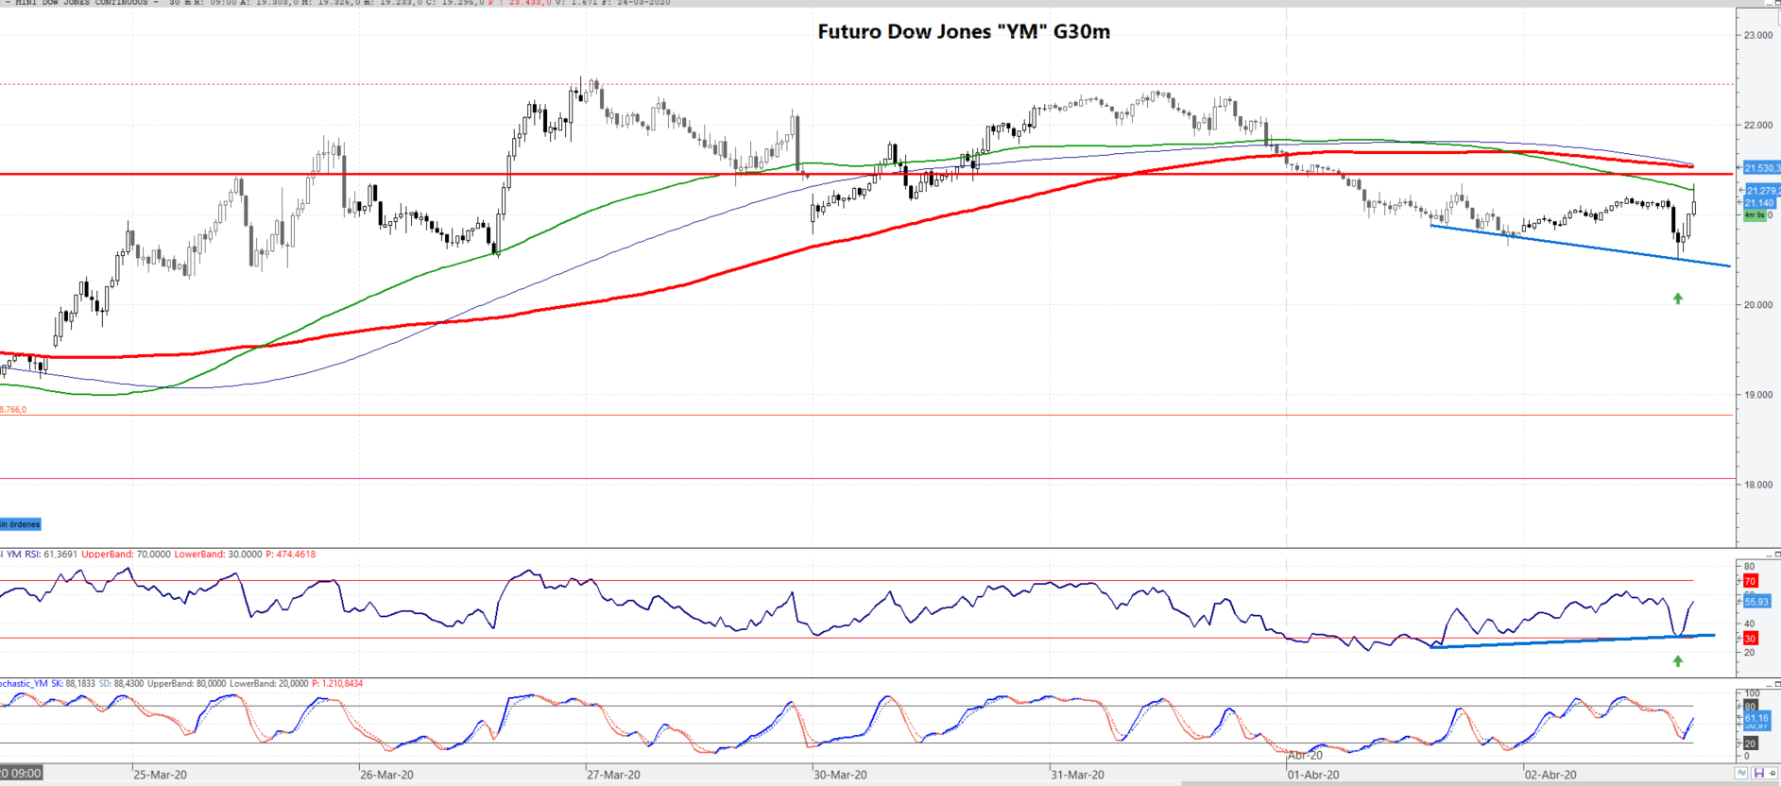Click the 22.000 price axis label

[x=1758, y=126]
